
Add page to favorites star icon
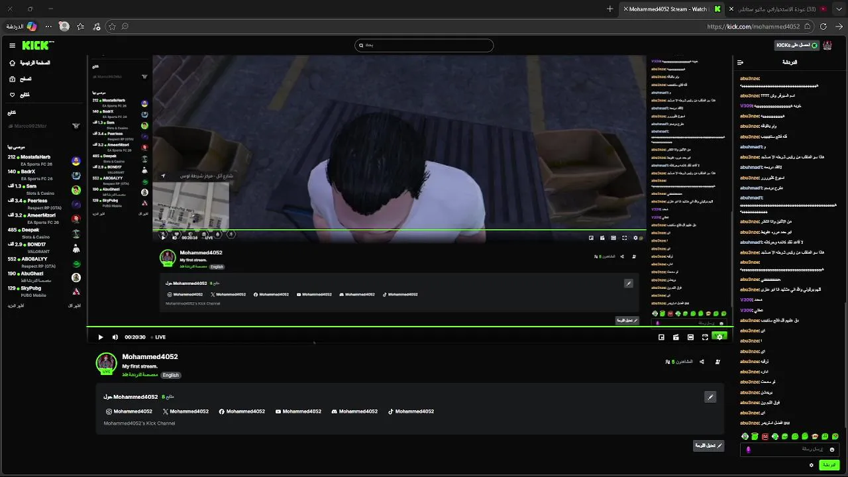click(112, 26)
